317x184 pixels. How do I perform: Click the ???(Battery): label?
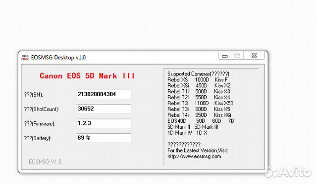pyautogui.click(x=38, y=138)
